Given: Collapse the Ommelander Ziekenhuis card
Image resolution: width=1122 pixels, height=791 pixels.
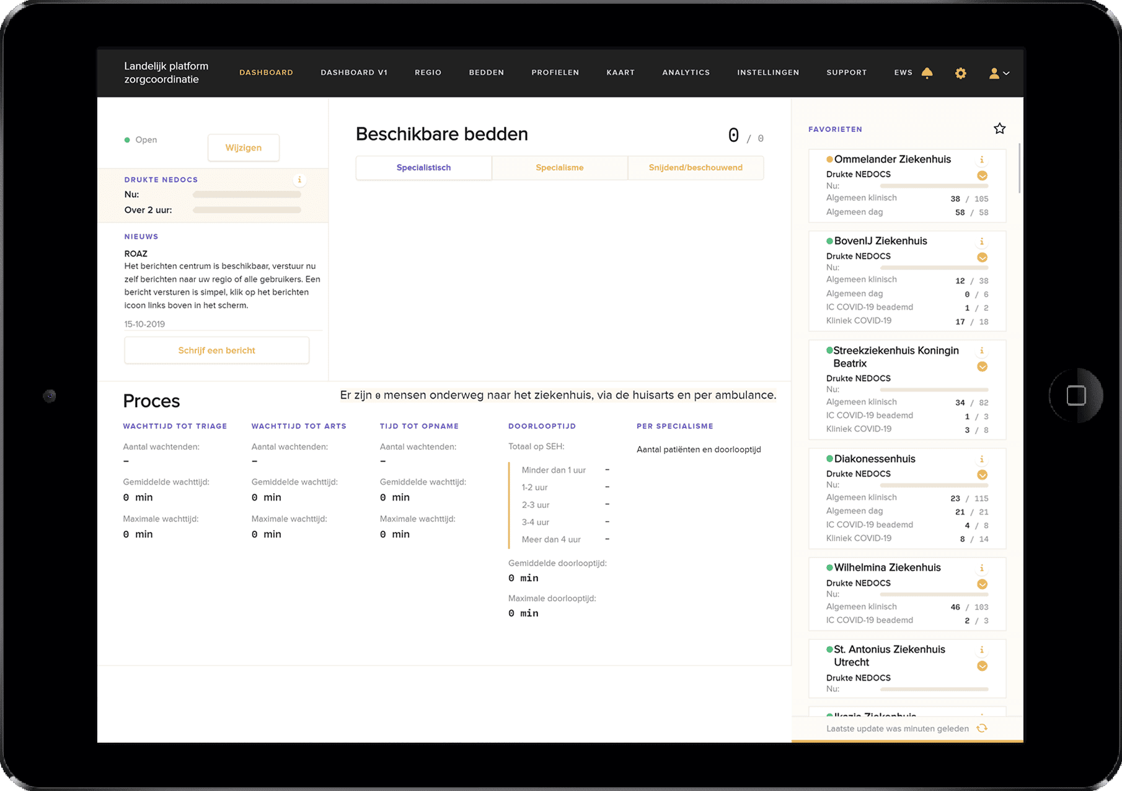Looking at the screenshot, I should pyautogui.click(x=982, y=175).
